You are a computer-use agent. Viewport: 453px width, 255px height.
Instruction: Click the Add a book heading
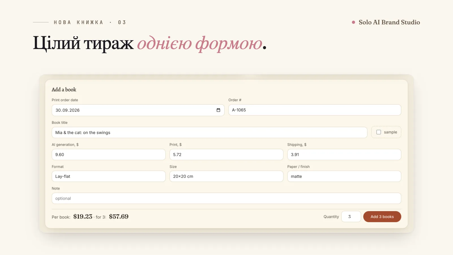pos(64,90)
